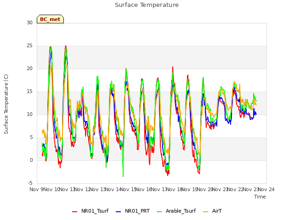Click the orange AirT legend swatch
Screen dimensions: 294x220
click(x=205, y=212)
